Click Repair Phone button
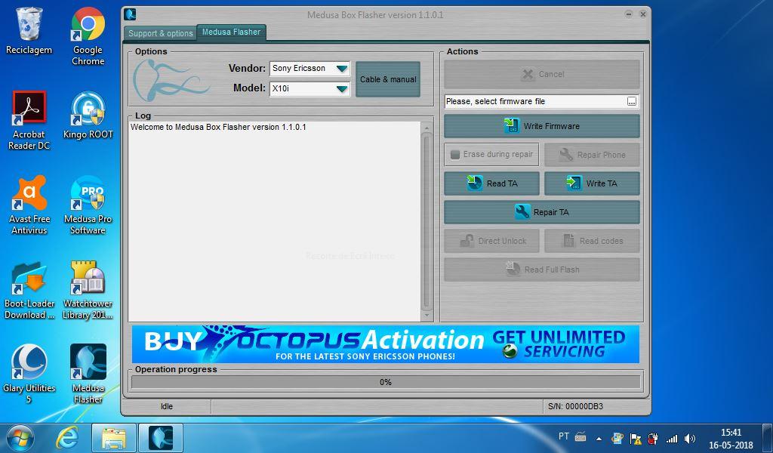 [x=592, y=155]
